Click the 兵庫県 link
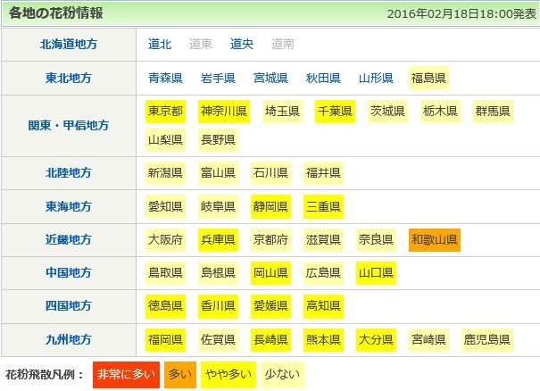Viewport: 540px width, 391px height. click(218, 239)
